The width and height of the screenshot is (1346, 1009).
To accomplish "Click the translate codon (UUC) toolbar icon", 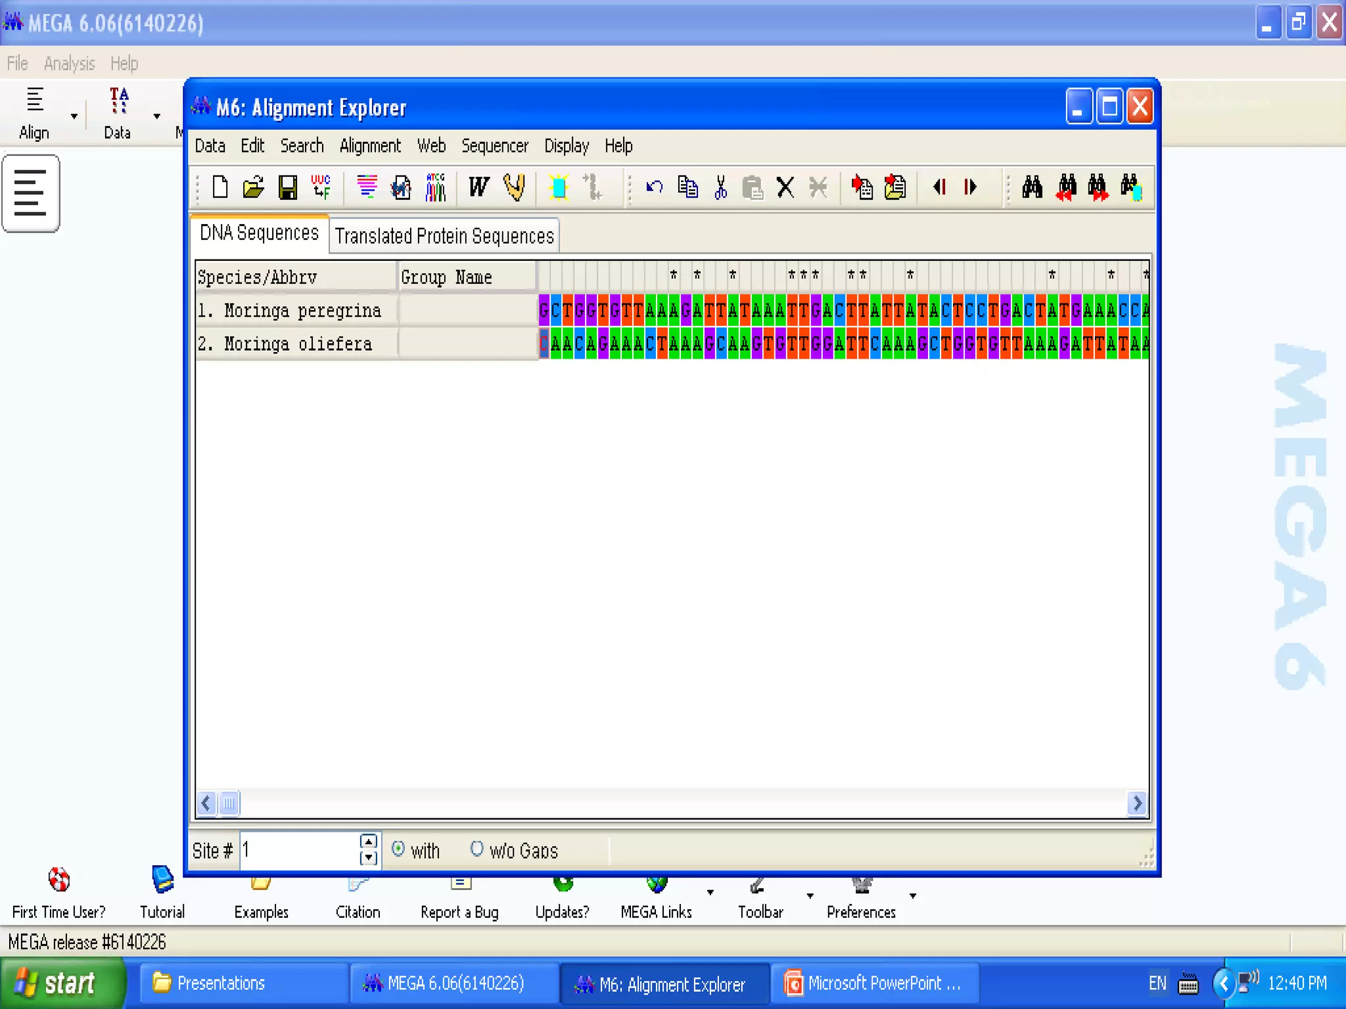I will click(x=321, y=187).
